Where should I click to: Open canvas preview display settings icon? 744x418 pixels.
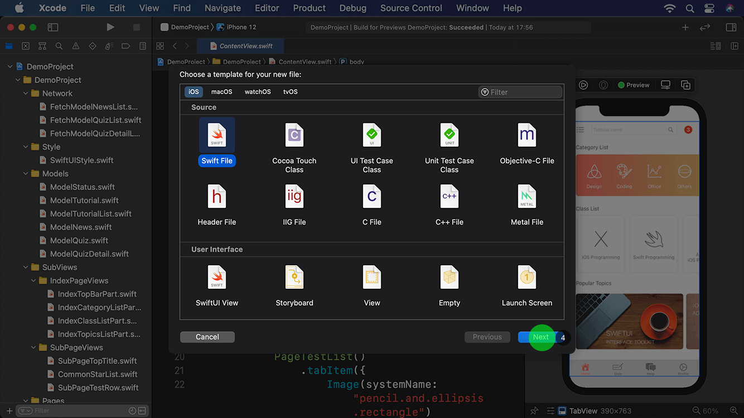665,85
